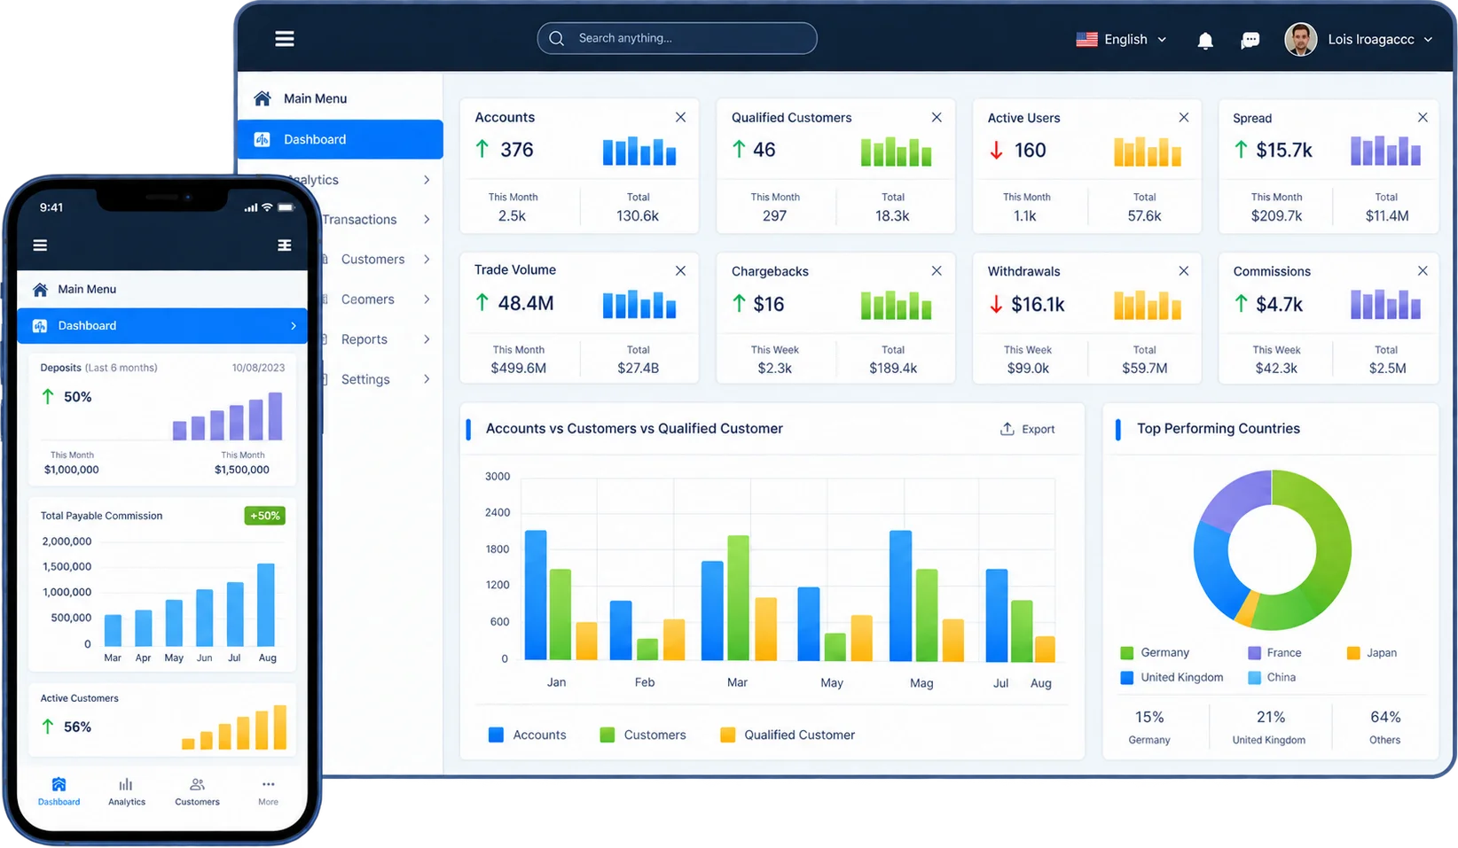1458x848 pixels.
Task: Toggle the Qualified Customer legend entry
Action: coord(788,735)
